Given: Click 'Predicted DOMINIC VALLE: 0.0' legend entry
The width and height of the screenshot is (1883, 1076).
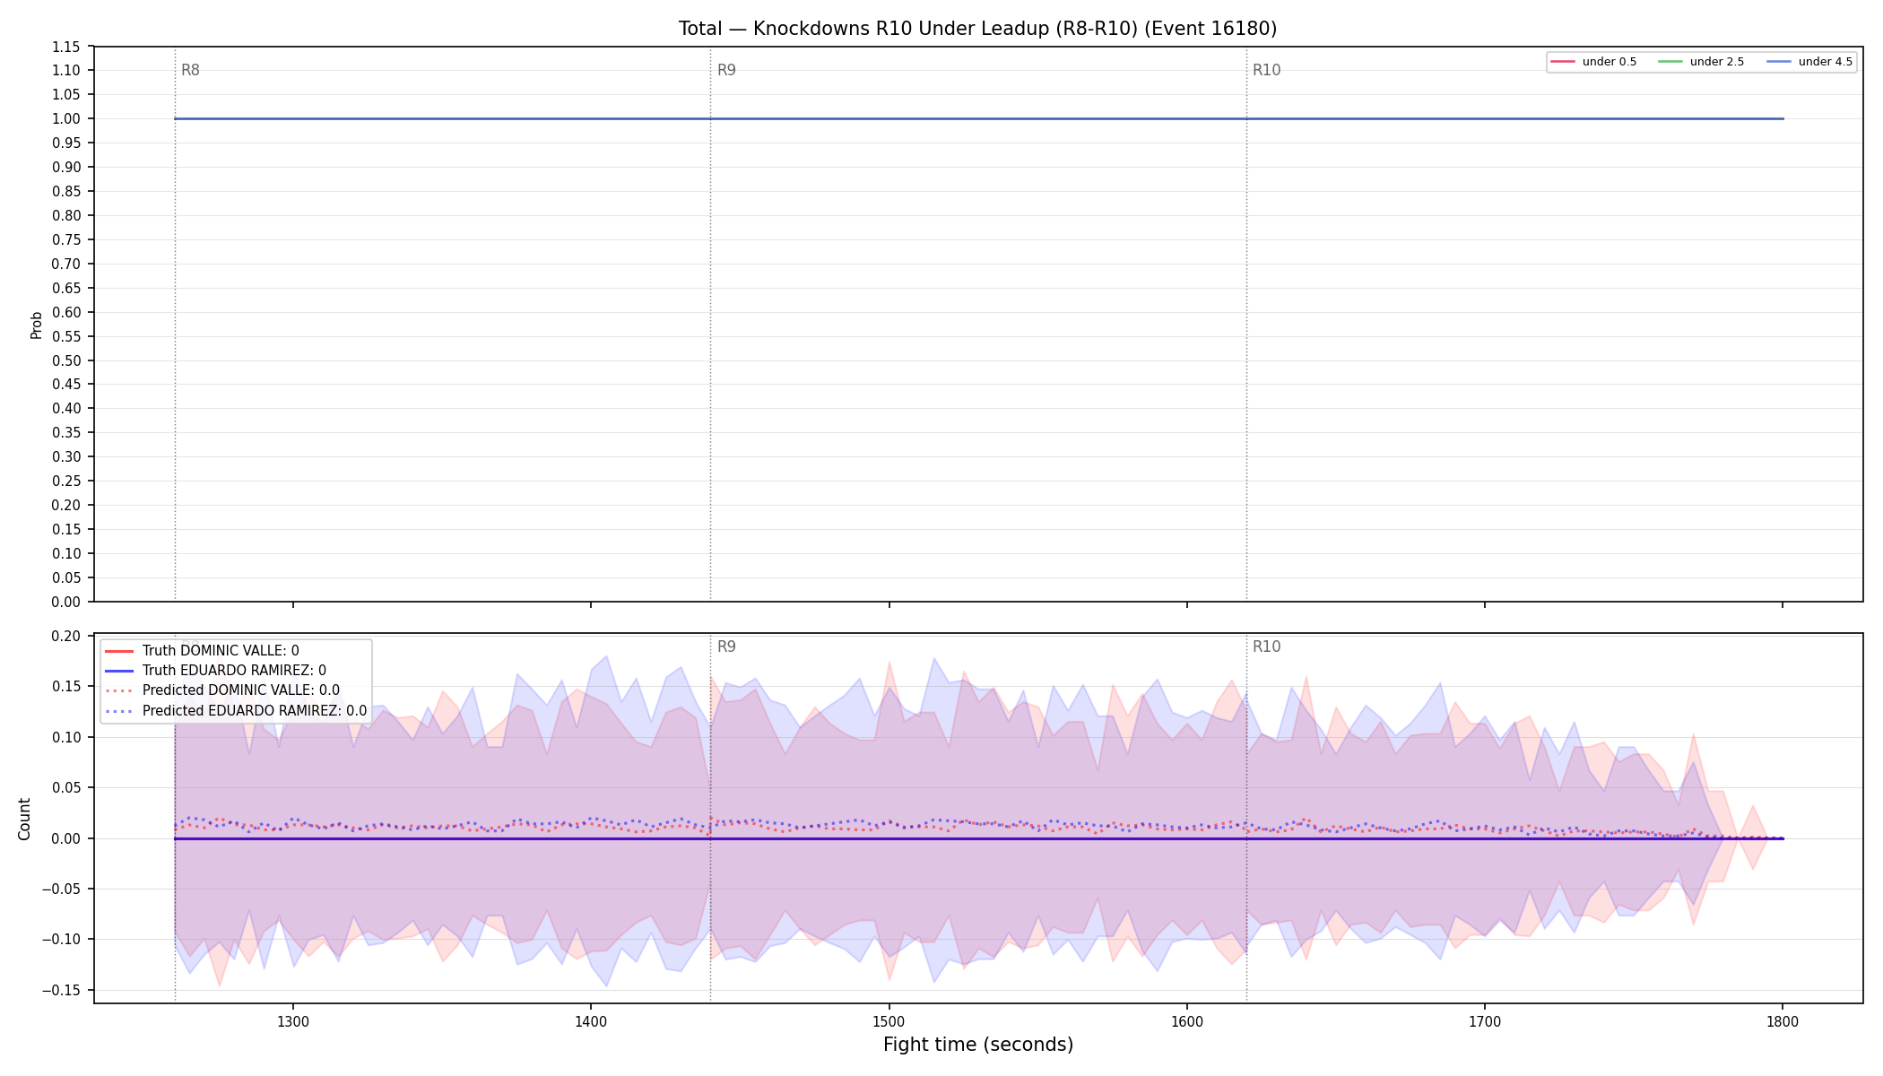Looking at the screenshot, I should click(241, 690).
